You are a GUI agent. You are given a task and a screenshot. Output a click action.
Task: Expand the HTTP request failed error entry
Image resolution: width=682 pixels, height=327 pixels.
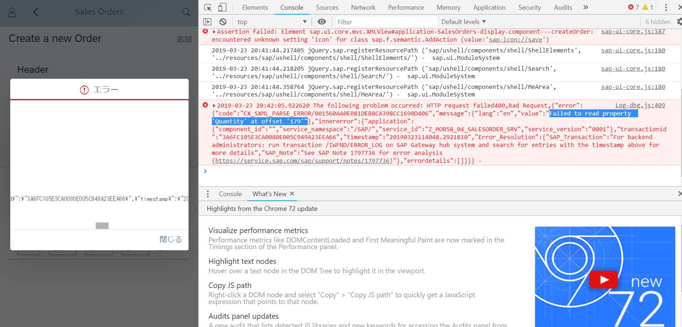pos(214,106)
